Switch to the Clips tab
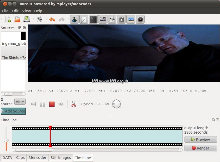This screenshot has width=220, height=162. pyautogui.click(x=20, y=158)
